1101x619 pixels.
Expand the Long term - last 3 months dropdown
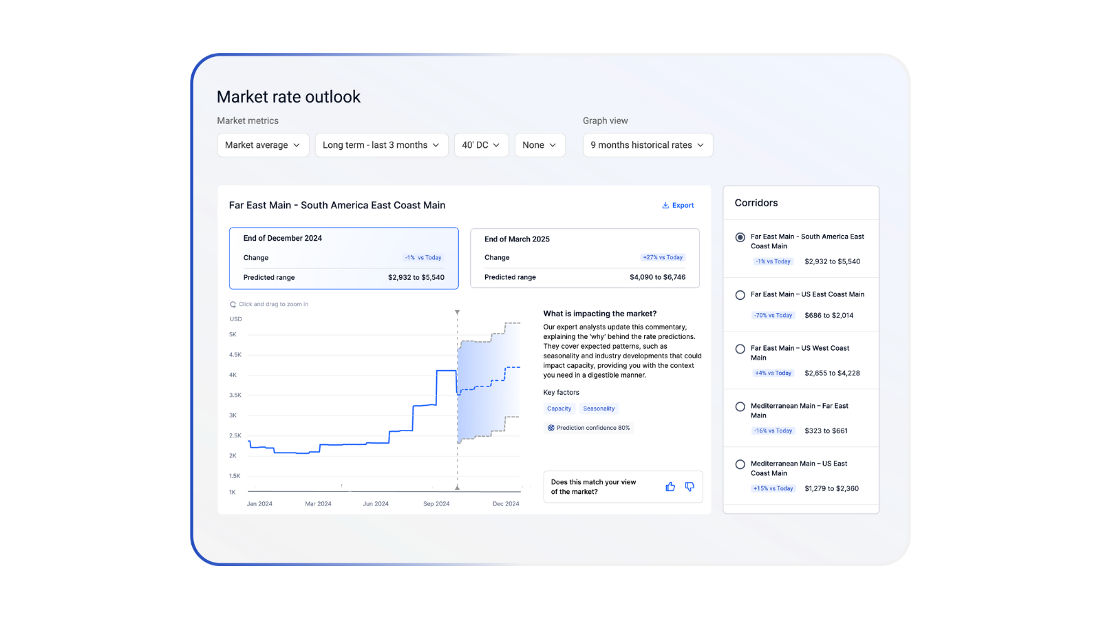click(x=381, y=145)
